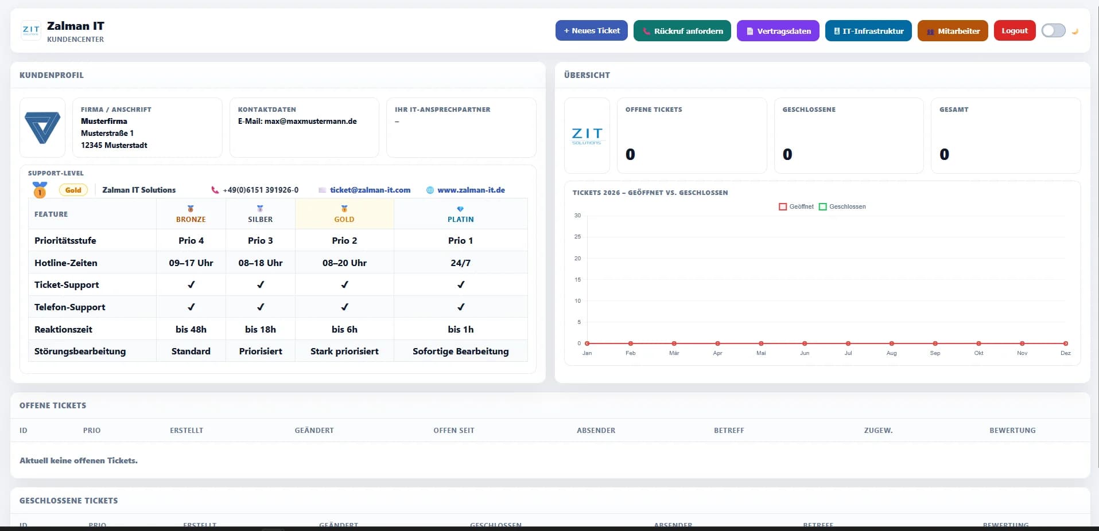Click the Jan data point on chart
This screenshot has height=531, width=1099.
(x=587, y=343)
